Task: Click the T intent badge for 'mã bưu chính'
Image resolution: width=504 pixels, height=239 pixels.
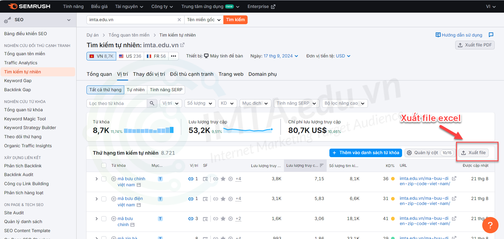Action: click(160, 219)
